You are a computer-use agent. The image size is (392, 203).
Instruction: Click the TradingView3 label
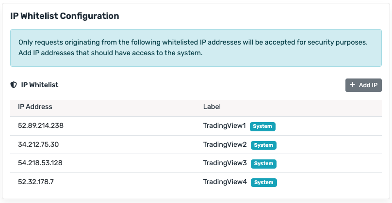(225, 163)
